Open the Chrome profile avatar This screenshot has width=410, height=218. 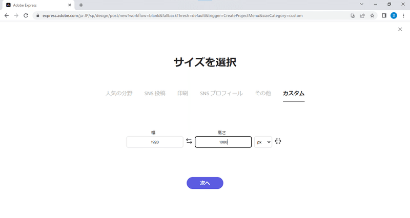click(394, 16)
